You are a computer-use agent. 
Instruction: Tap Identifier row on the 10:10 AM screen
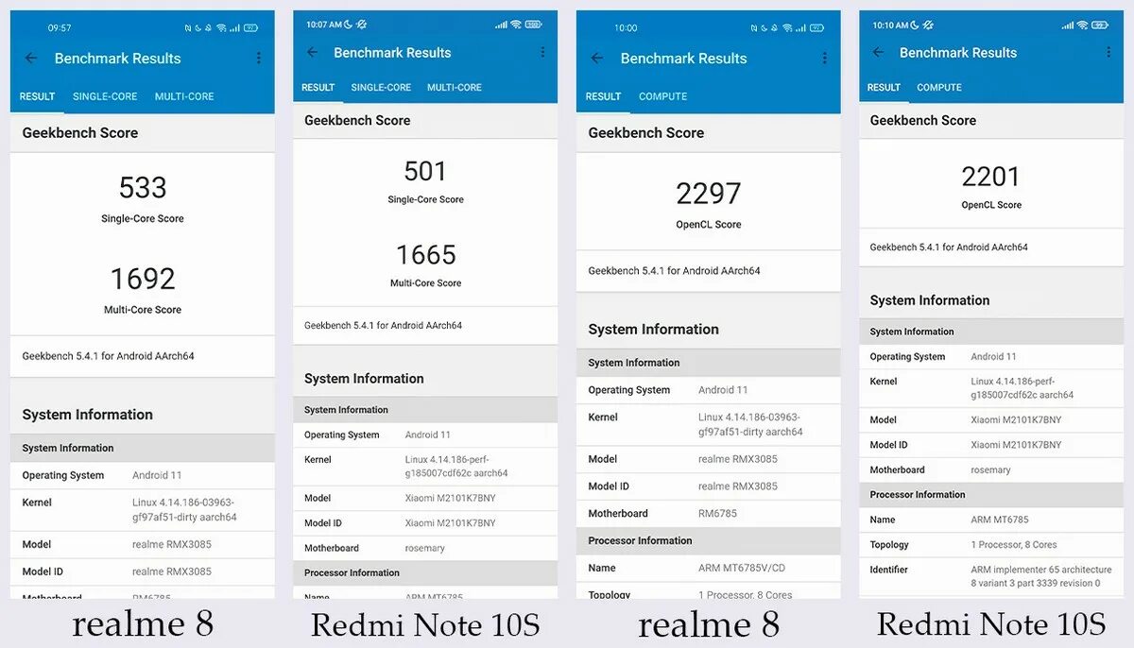pyautogui.click(x=991, y=576)
